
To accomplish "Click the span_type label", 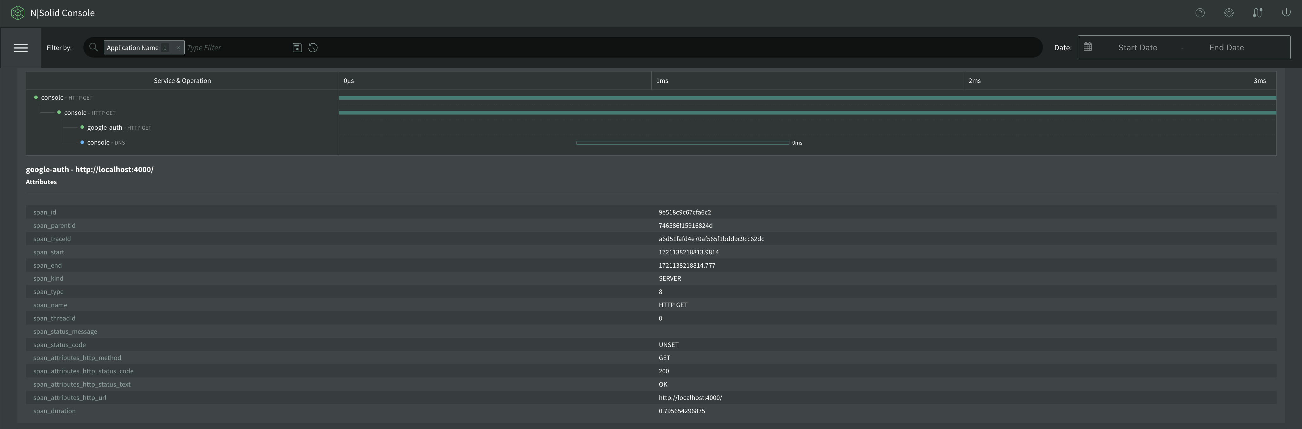I will (x=48, y=292).
